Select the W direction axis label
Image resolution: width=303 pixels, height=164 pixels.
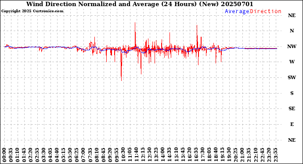(x=292, y=62)
